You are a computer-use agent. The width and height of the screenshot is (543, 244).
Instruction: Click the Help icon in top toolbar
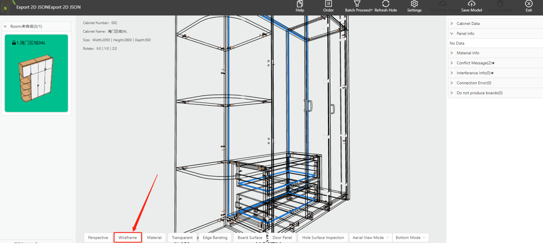point(300,4)
